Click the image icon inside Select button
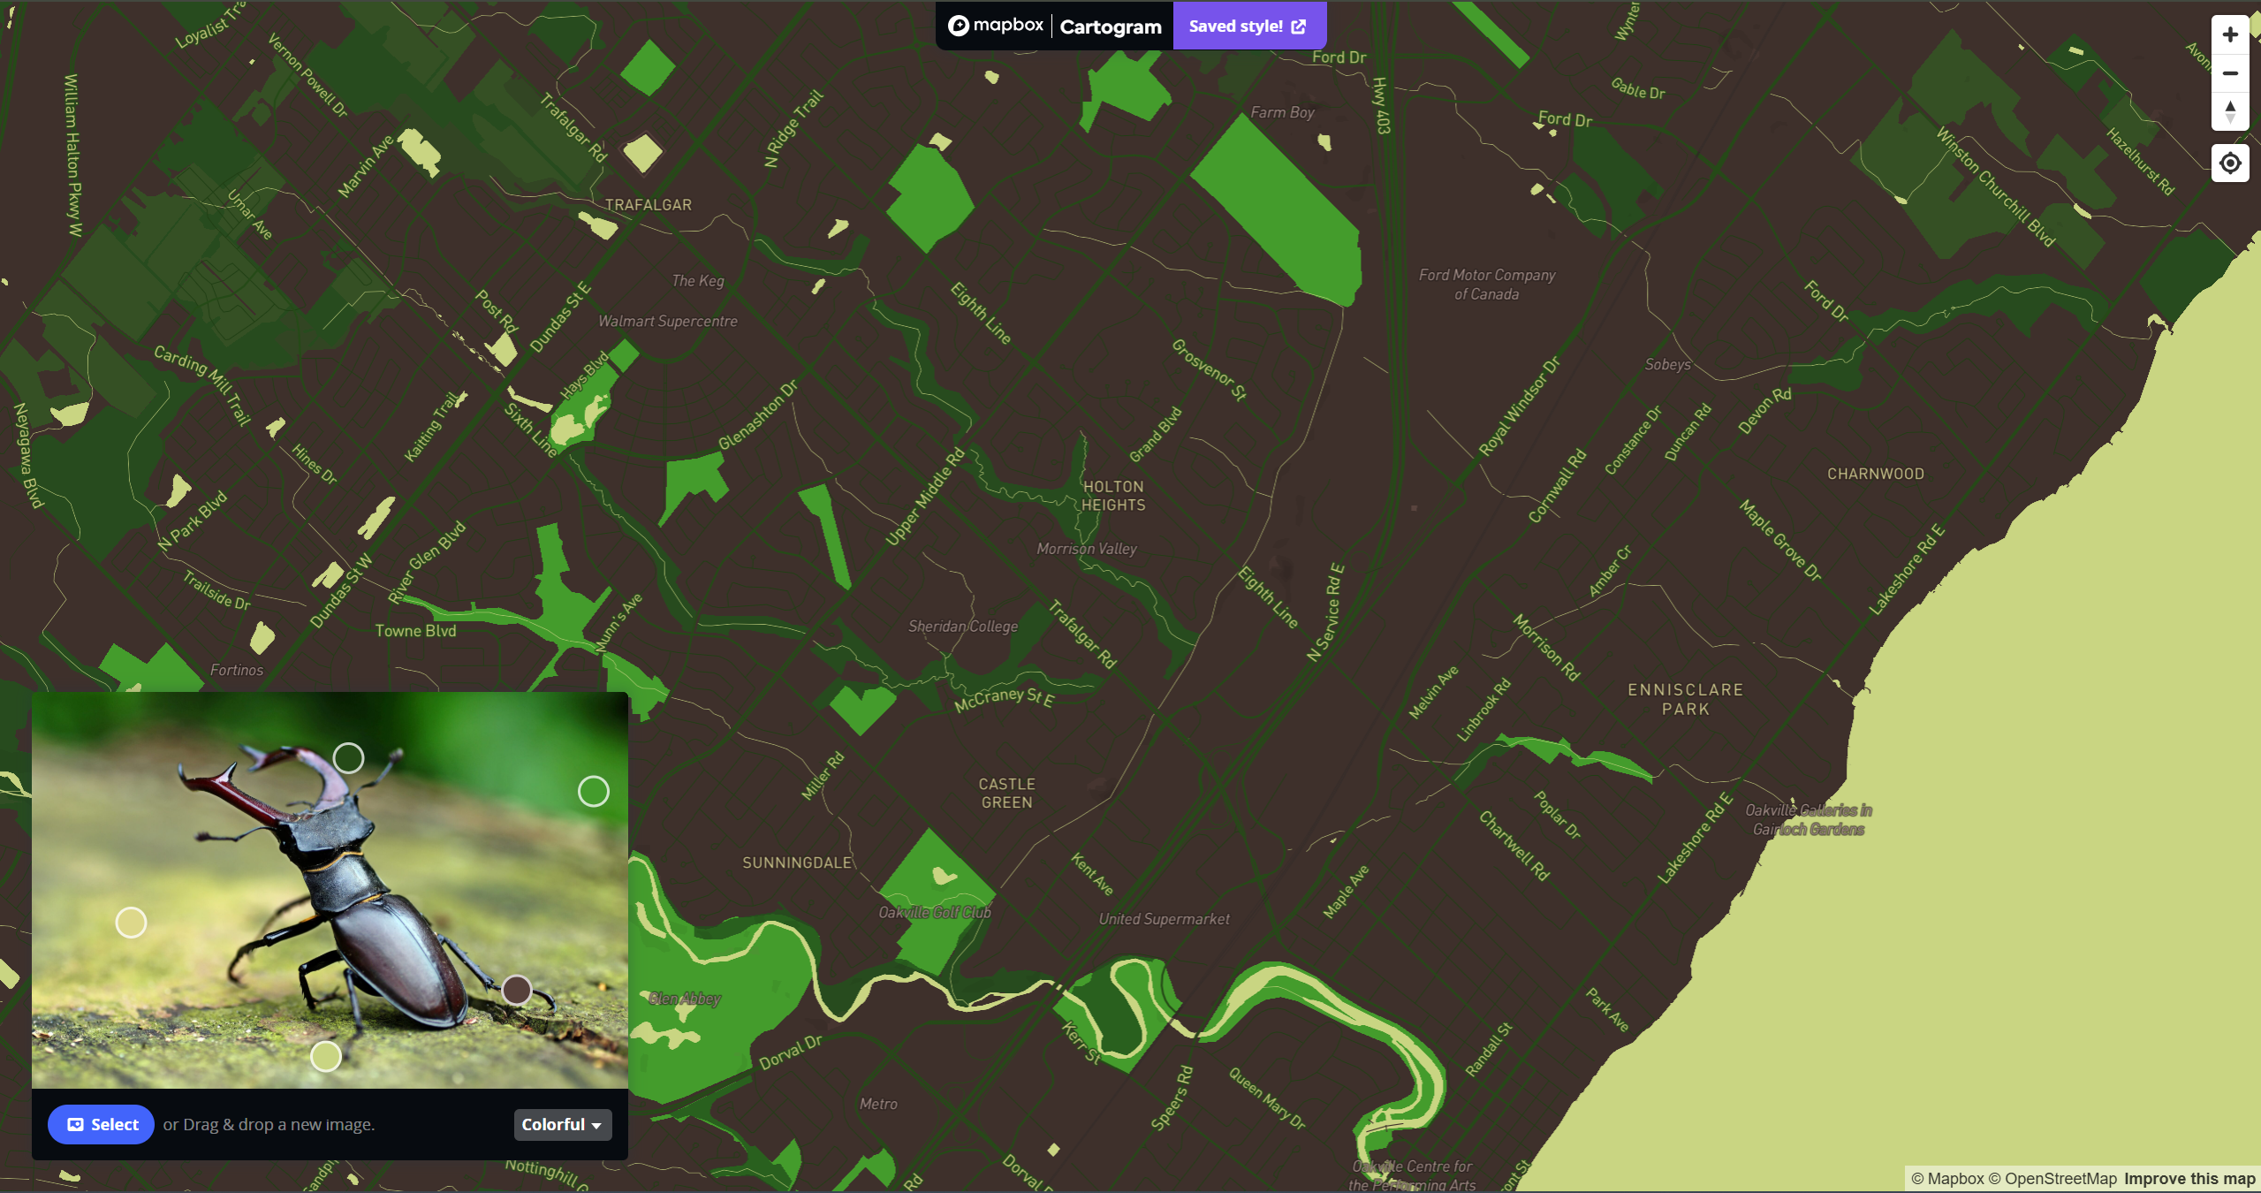Viewport: 2261px width, 1193px height. (76, 1124)
